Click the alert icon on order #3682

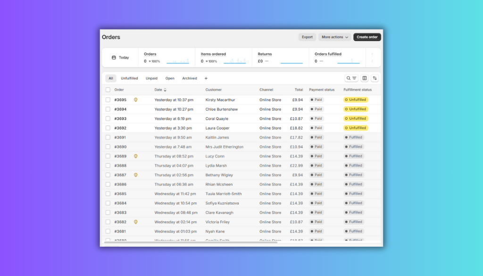pos(136,222)
